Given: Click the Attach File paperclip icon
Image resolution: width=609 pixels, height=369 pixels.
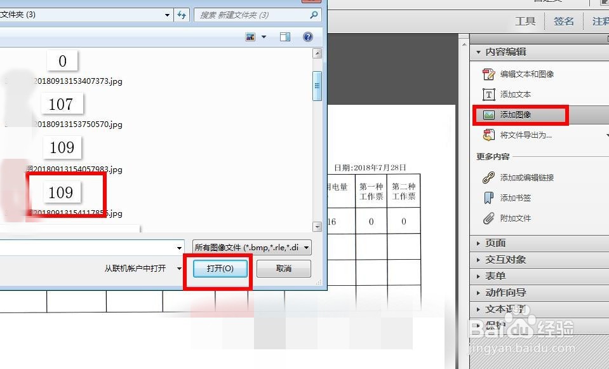Looking at the screenshot, I should coord(488,218).
